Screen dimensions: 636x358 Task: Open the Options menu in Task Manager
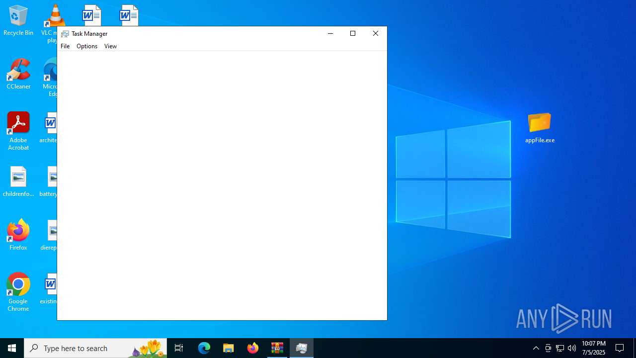[x=87, y=46]
